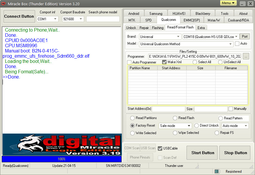Choose the Write Selected option
This screenshot has width=255, height=175.
point(132,133)
